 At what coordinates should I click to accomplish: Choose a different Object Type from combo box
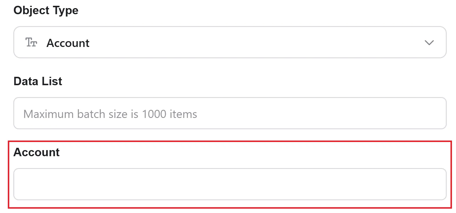click(230, 42)
